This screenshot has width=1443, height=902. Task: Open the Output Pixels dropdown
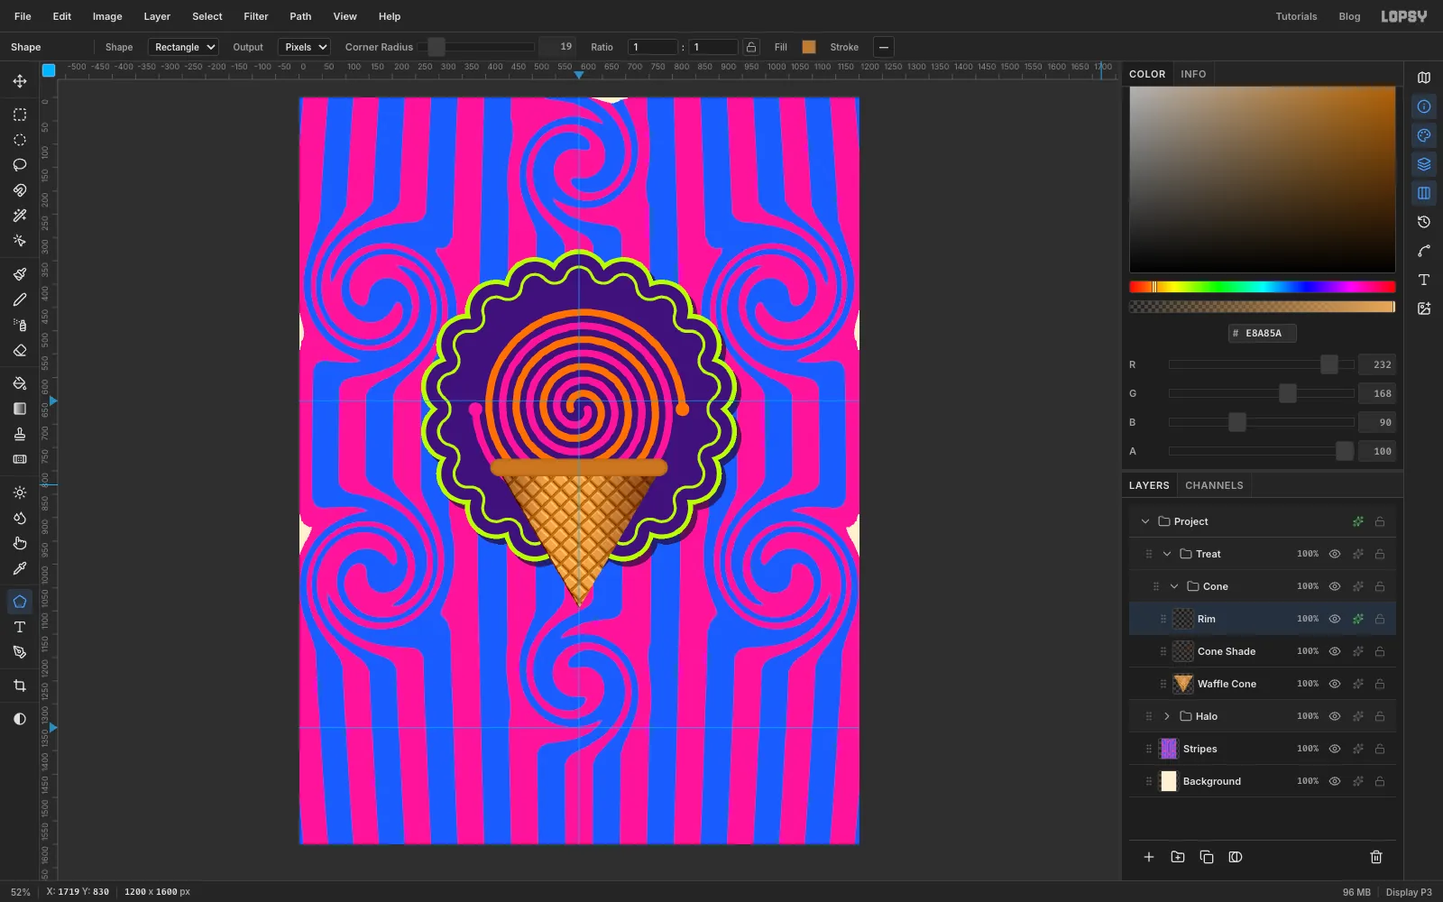click(304, 47)
